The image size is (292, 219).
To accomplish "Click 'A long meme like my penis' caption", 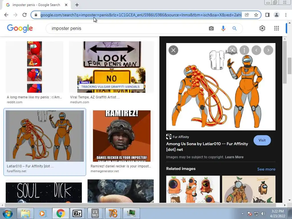I will 34,97.
